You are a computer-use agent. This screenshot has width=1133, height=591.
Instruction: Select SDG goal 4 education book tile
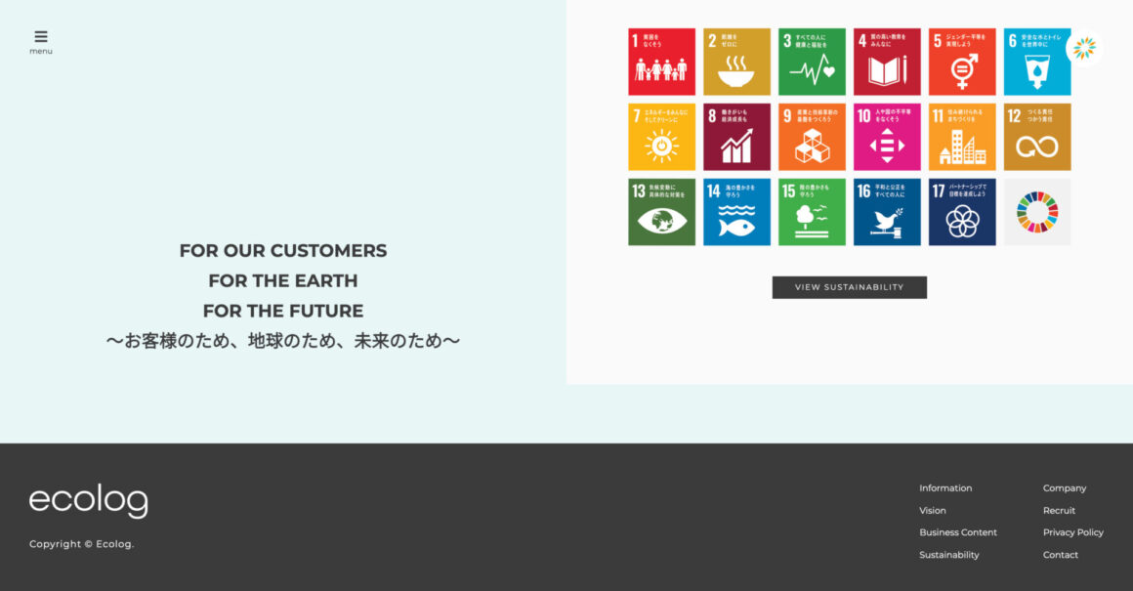(x=887, y=62)
